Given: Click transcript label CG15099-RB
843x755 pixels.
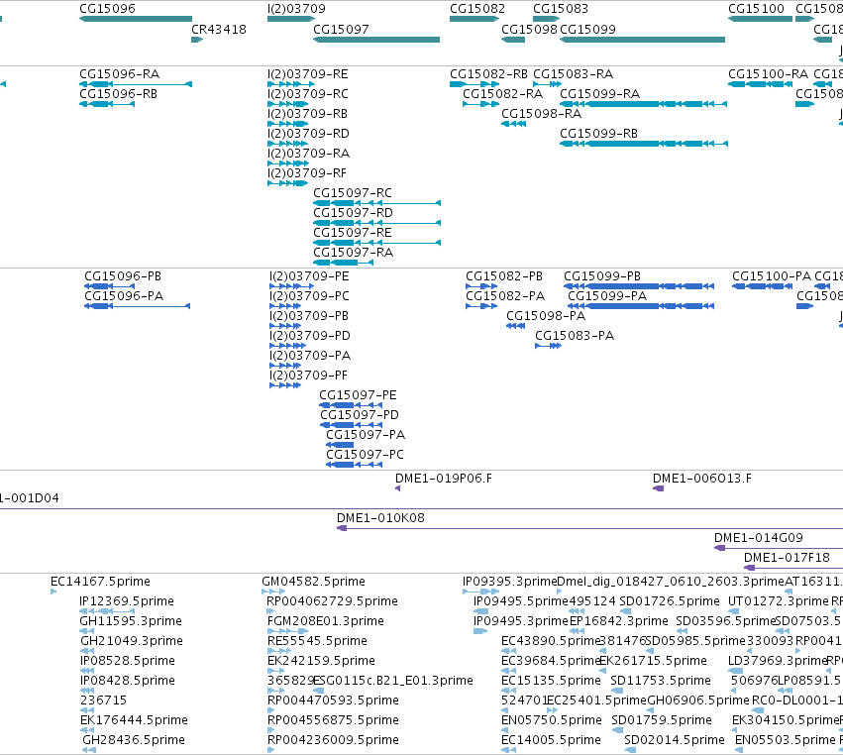Looking at the screenshot, I should coord(599,134).
